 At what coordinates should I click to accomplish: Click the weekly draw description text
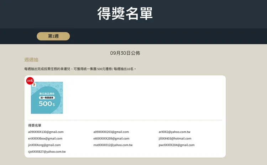click(x=80, y=69)
